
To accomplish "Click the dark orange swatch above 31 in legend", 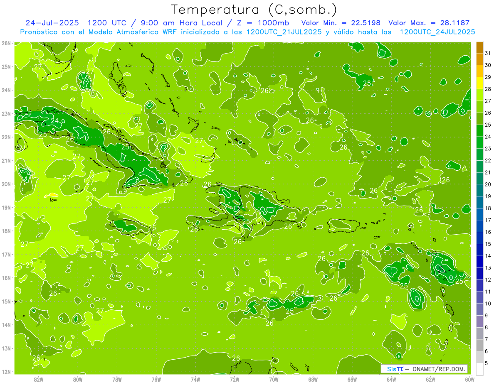I will pyautogui.click(x=479, y=47).
